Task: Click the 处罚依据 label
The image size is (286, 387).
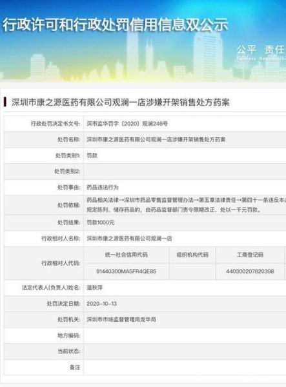Action: [x=68, y=205]
